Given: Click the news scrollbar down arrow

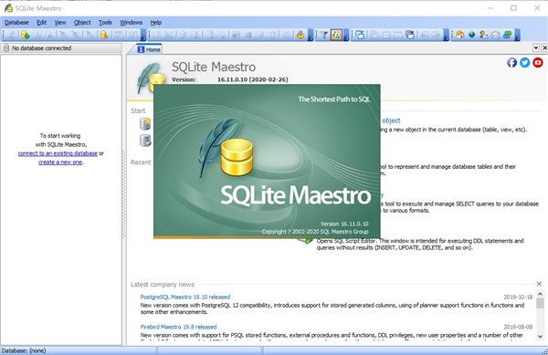Looking at the screenshot, I should 541,336.
